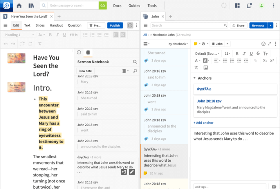Pick the yellow note color swatch
The image size is (280, 189).
coord(195,44)
